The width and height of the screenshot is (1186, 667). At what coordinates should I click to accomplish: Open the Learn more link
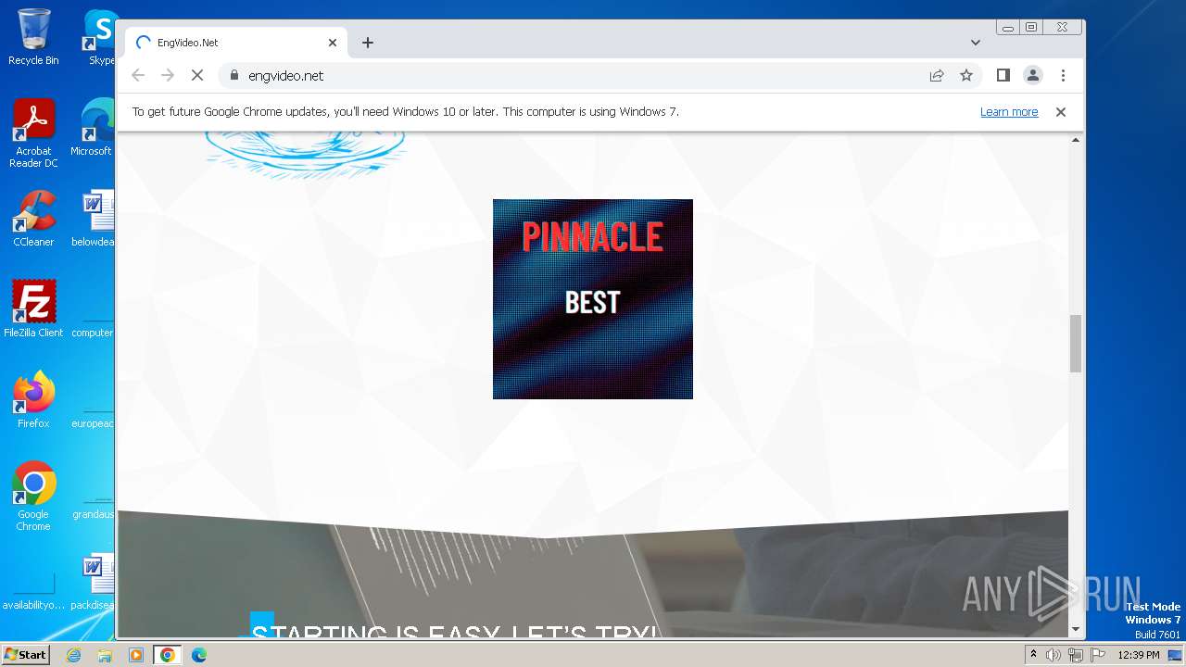(x=1009, y=112)
